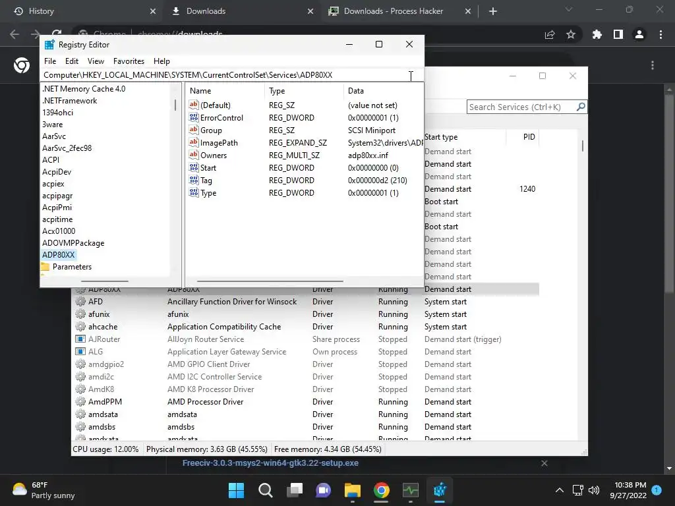
Task: Select the ahcache service gear icon
Action: click(80, 327)
